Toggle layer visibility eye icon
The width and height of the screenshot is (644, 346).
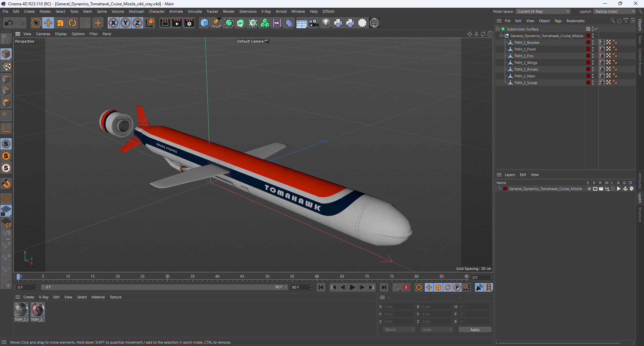coord(595,189)
